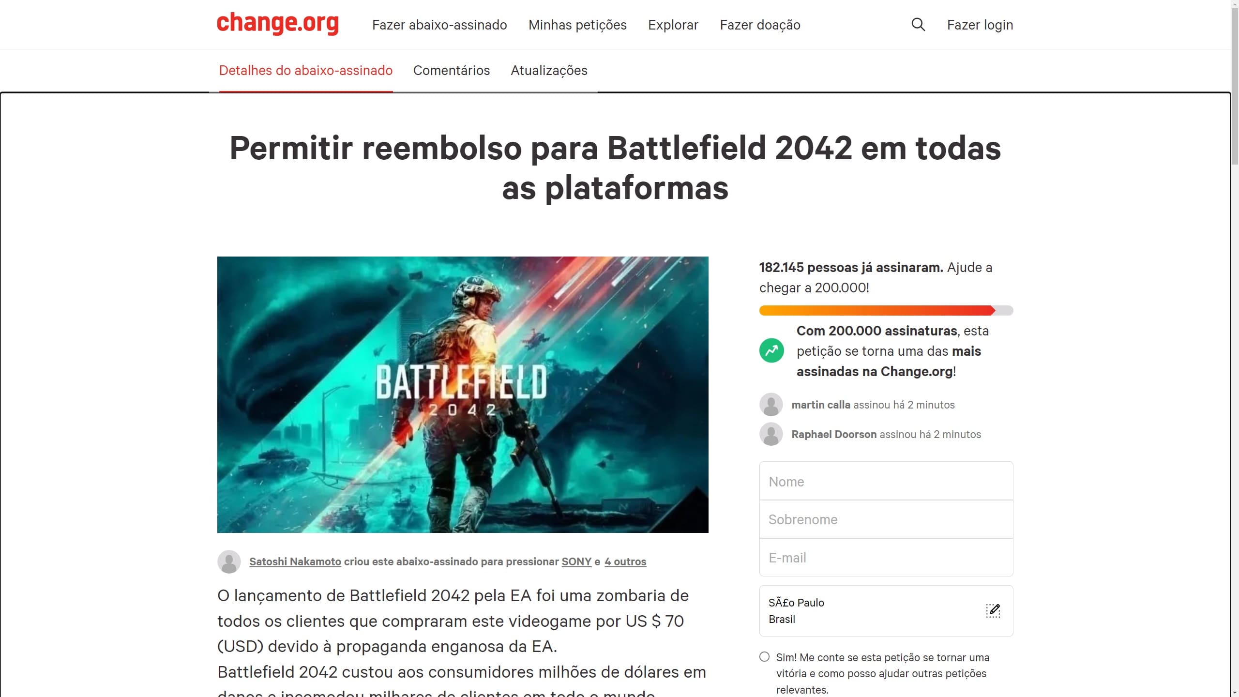Select the Nome input field

886,481
